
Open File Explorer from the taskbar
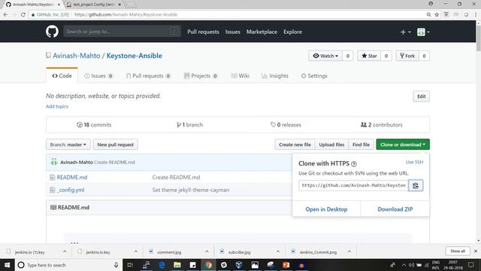pos(177,265)
